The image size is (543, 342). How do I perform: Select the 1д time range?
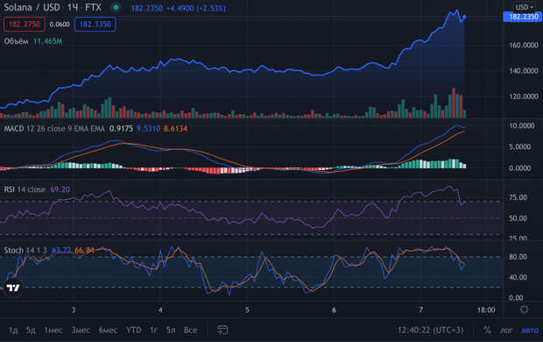click(x=13, y=331)
